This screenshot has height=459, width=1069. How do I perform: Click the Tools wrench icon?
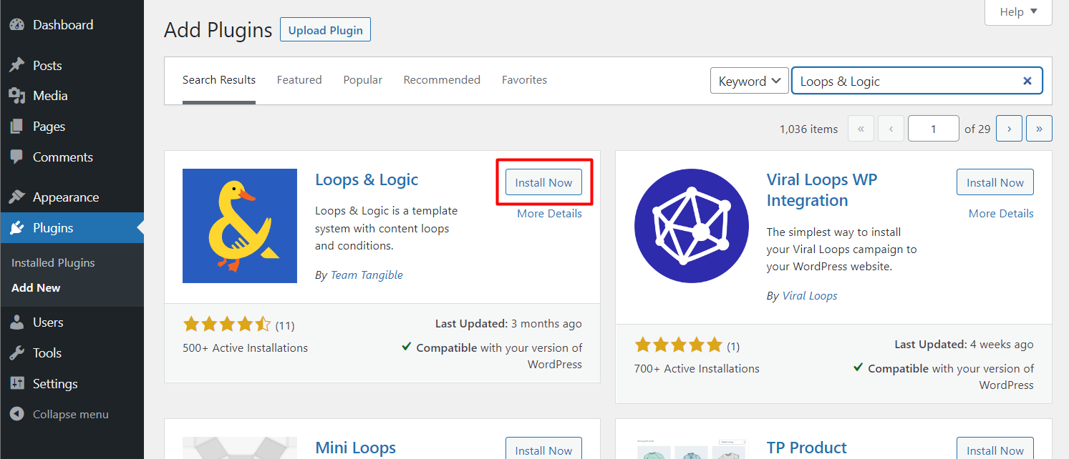tap(17, 353)
